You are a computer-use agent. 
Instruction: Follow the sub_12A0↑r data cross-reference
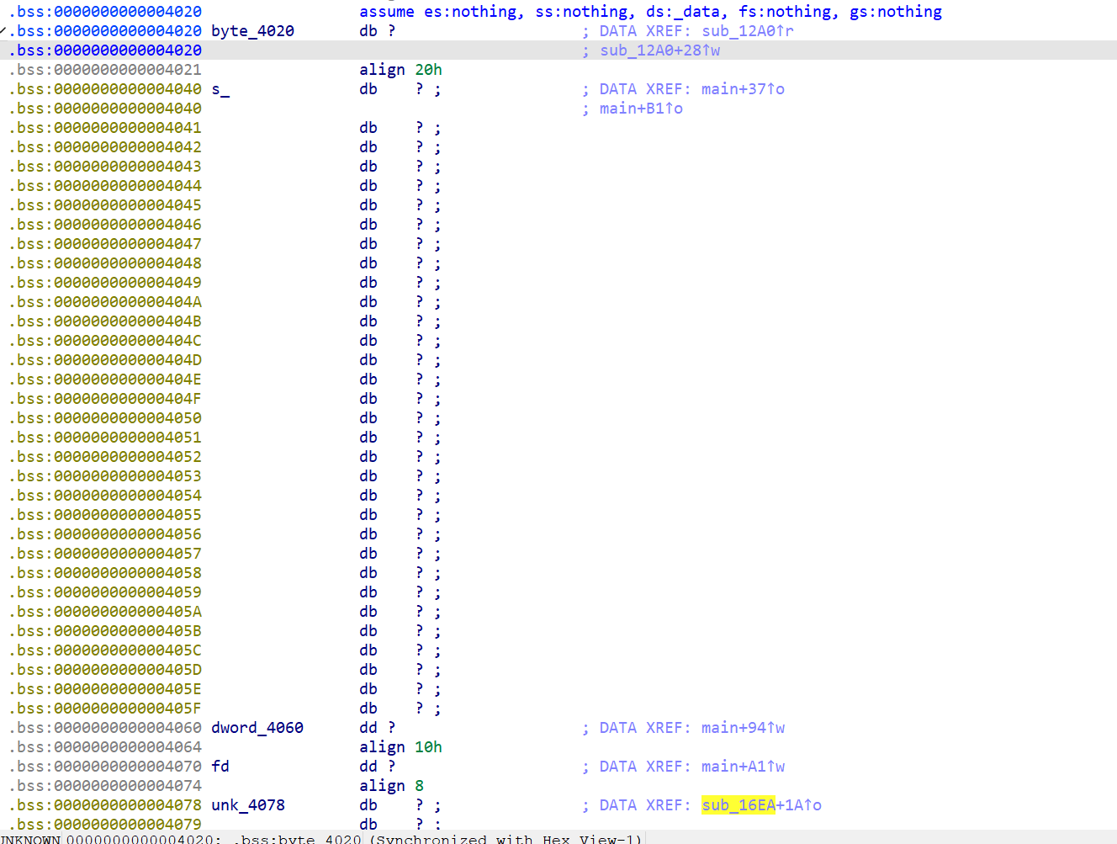[x=748, y=31]
